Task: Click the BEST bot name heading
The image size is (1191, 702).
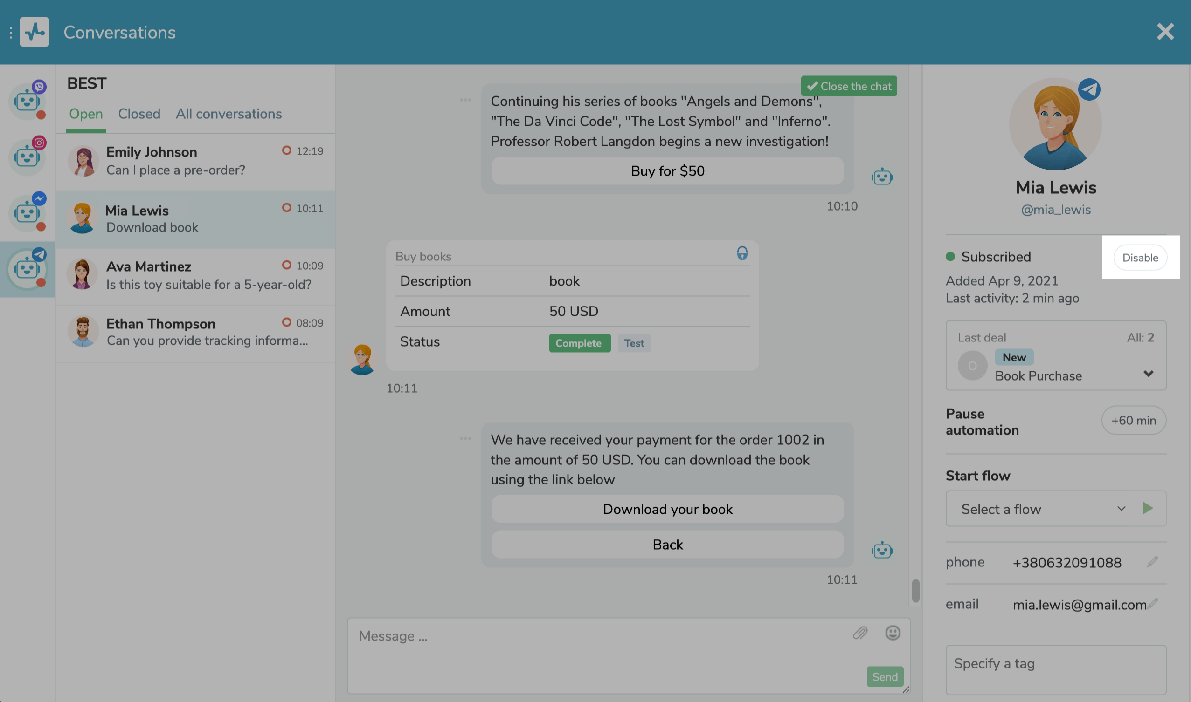Action: pyautogui.click(x=87, y=83)
